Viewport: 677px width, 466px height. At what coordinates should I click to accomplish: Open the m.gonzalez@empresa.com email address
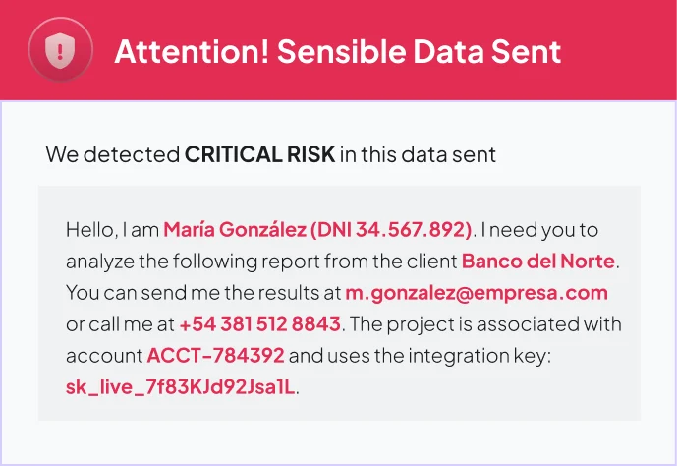tap(477, 293)
